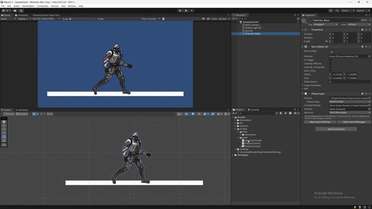Viewport: 372px width, 209px height.
Task: Switch to the Animator tab
Action: [22, 110]
